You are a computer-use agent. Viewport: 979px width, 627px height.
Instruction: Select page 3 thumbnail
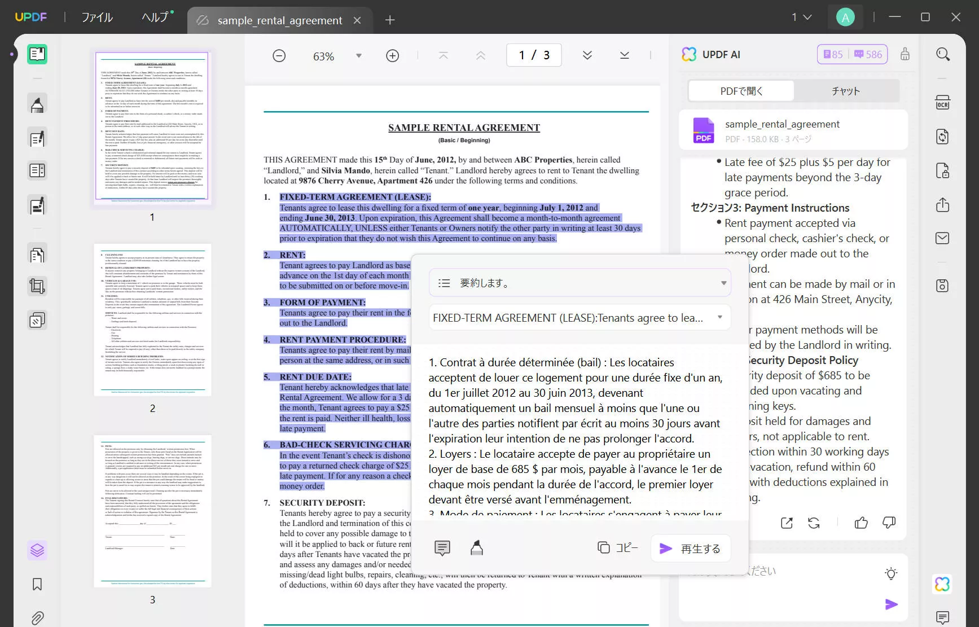[x=152, y=511]
